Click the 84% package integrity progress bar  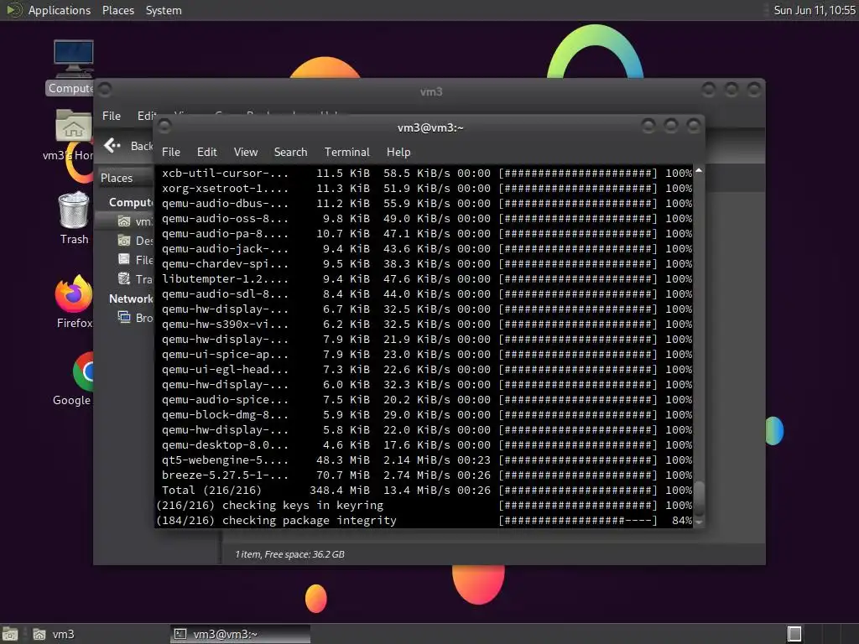[578, 520]
